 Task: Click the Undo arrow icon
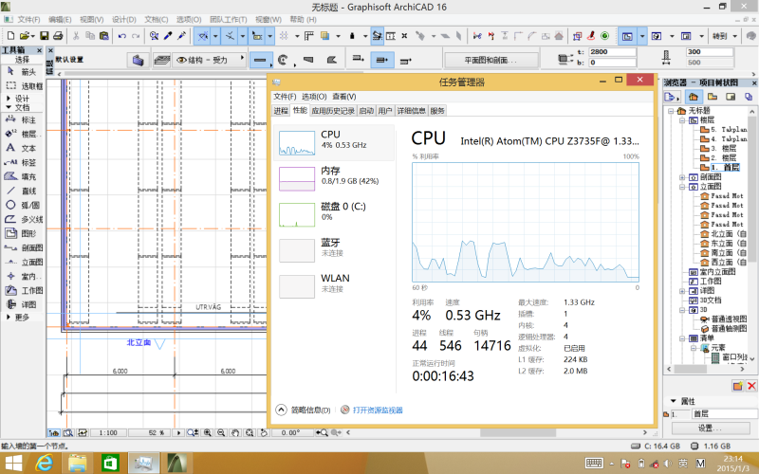121,36
